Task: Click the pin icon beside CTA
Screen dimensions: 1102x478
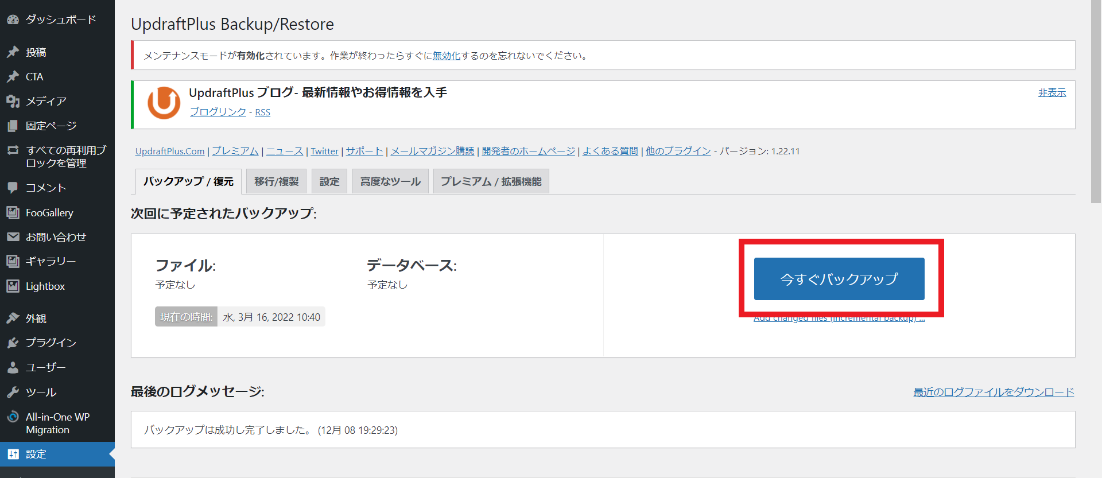Action: [13, 76]
